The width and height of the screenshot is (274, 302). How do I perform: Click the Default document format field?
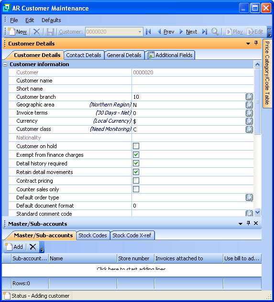click(192, 206)
